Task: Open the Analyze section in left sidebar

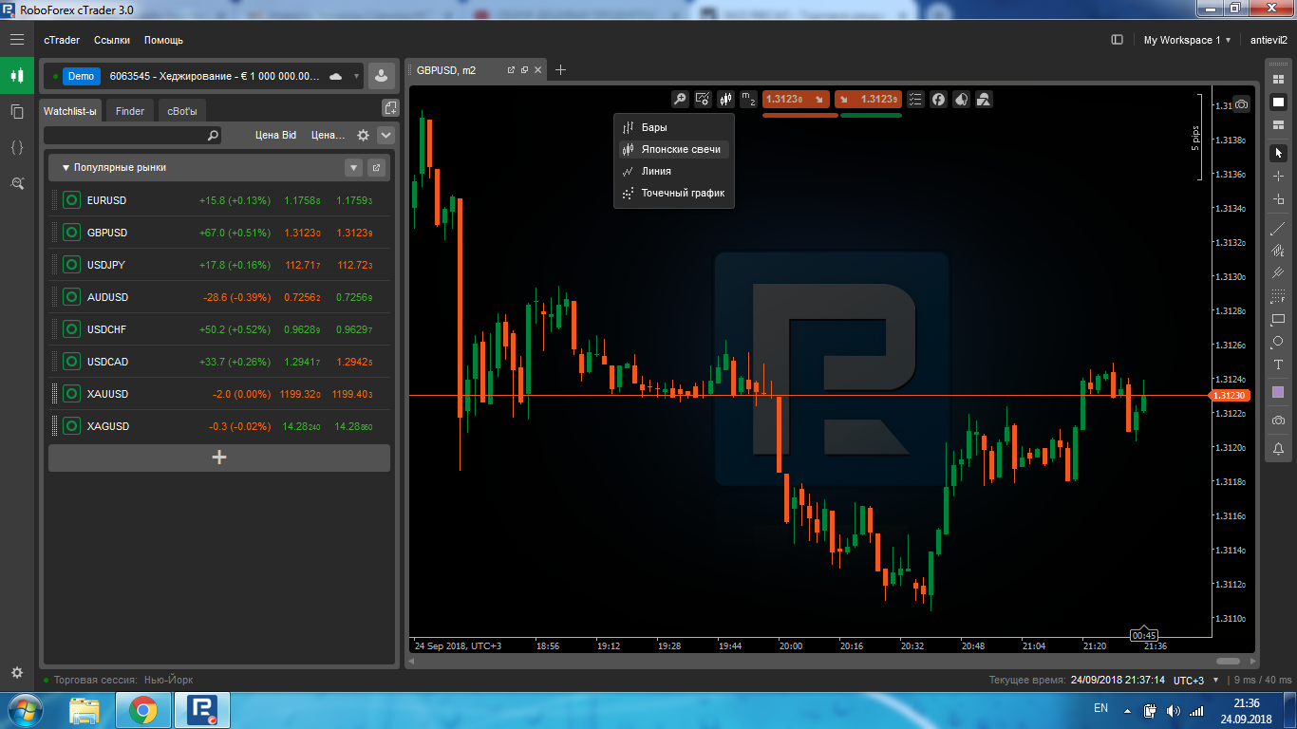Action: pyautogui.click(x=16, y=183)
